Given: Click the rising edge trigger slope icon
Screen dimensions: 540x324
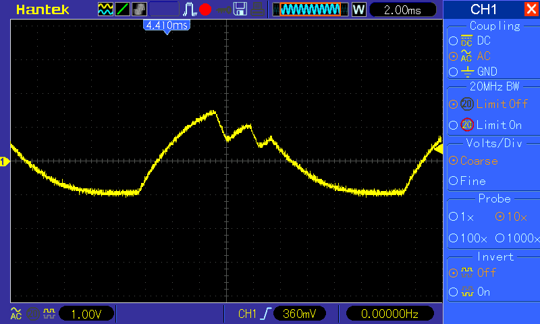Looking at the screenshot, I should coord(265,314).
